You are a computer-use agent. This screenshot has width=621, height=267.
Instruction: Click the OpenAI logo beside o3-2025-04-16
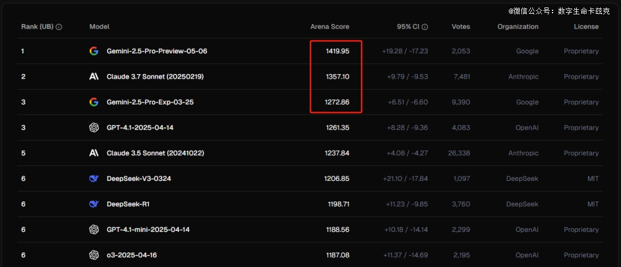tap(94, 255)
